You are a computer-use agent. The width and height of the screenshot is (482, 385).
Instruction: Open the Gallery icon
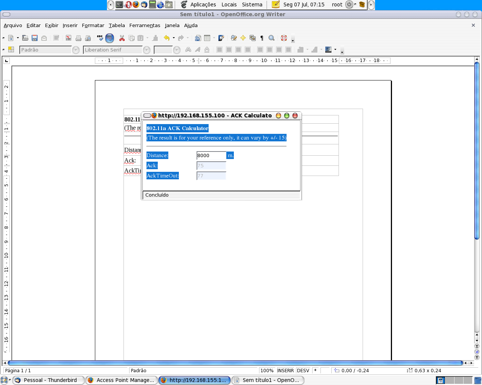pos(253,38)
